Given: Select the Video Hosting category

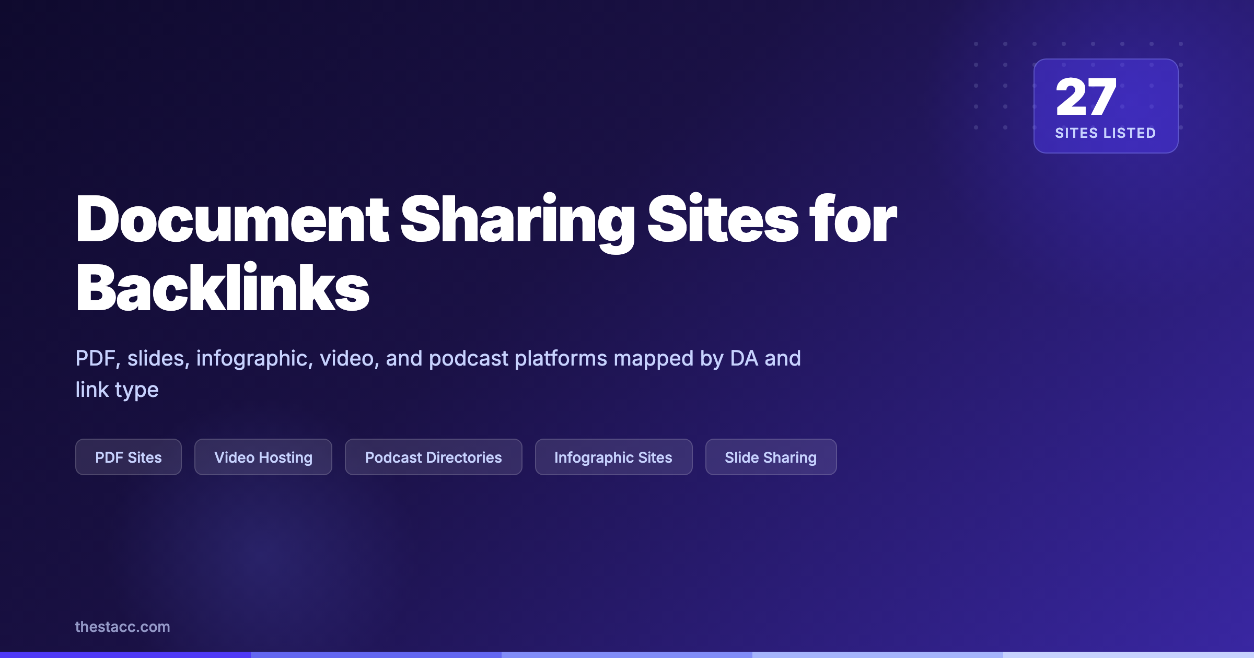Looking at the screenshot, I should coord(263,457).
